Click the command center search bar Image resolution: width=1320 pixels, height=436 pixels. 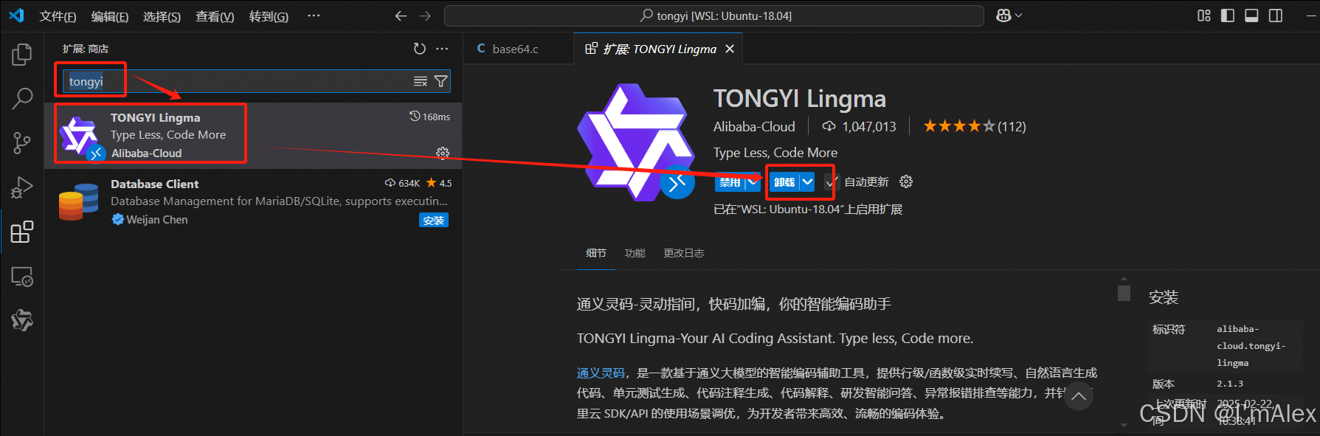point(714,15)
